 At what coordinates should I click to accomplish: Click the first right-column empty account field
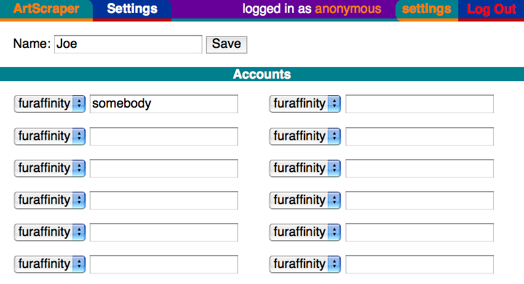pos(419,104)
